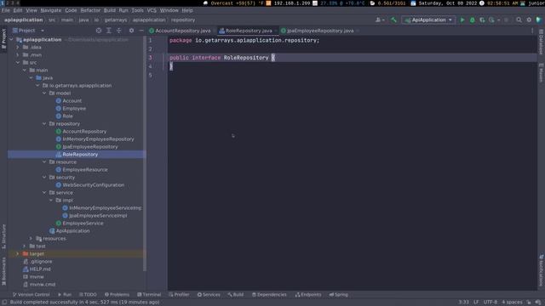Click cursor position 3:33 in status bar
The image size is (545, 306).
463,303
